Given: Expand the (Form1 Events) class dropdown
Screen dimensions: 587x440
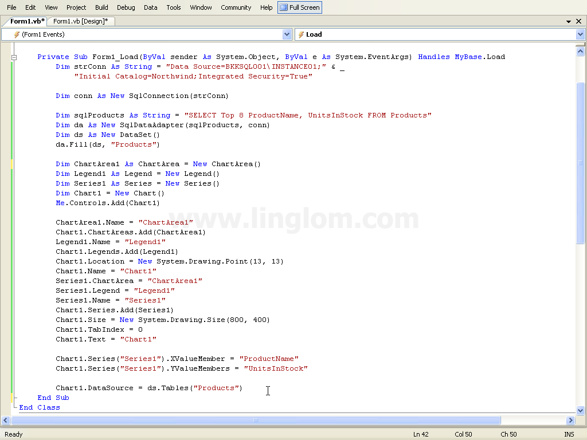Looking at the screenshot, I should tap(287, 34).
